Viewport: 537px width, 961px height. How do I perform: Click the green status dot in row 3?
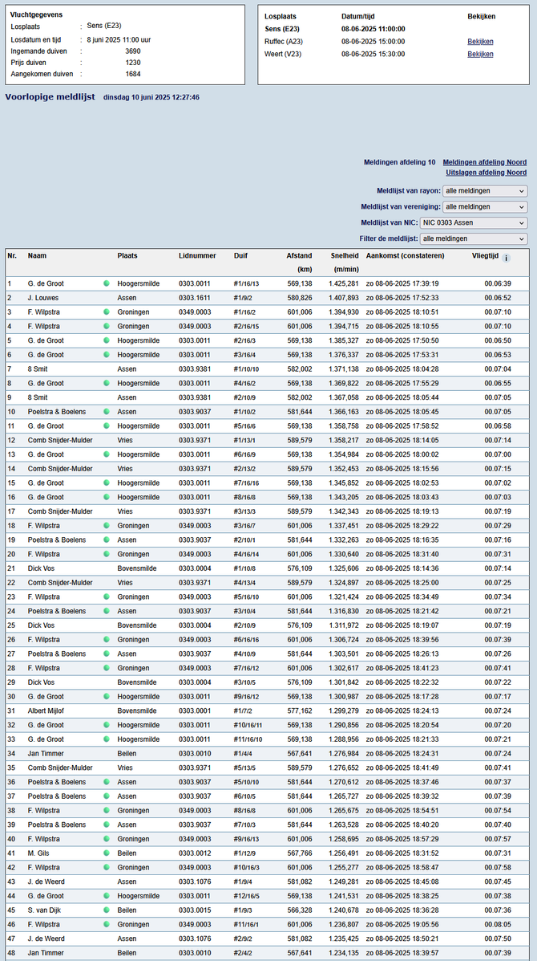coord(107,312)
